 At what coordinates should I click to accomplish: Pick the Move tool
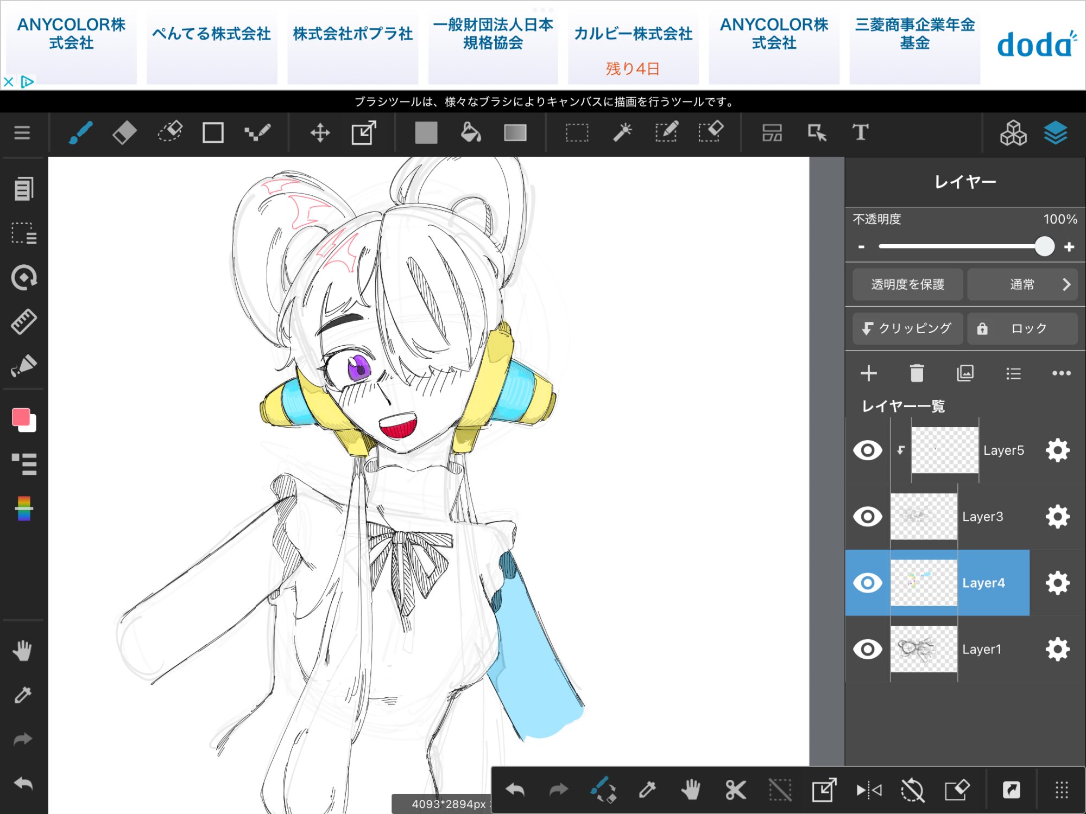pos(320,132)
